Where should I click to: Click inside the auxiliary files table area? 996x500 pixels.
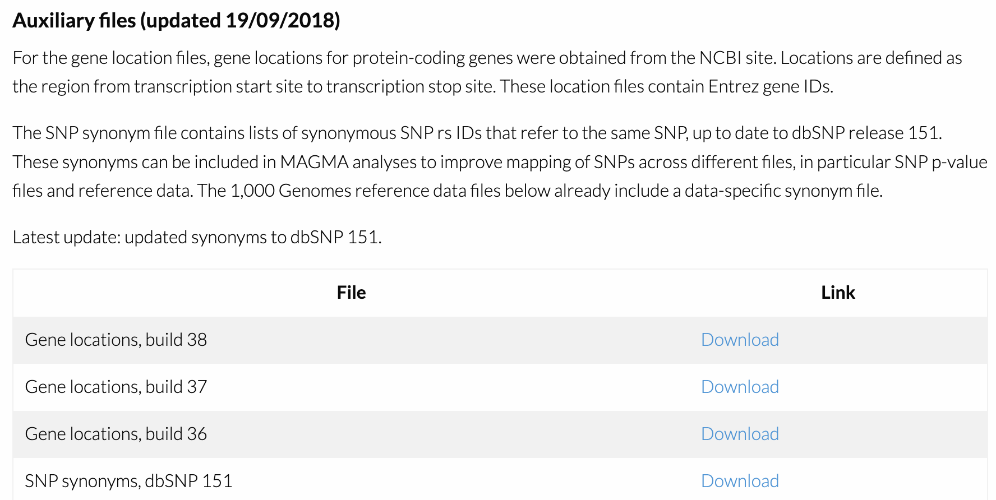tap(499, 387)
